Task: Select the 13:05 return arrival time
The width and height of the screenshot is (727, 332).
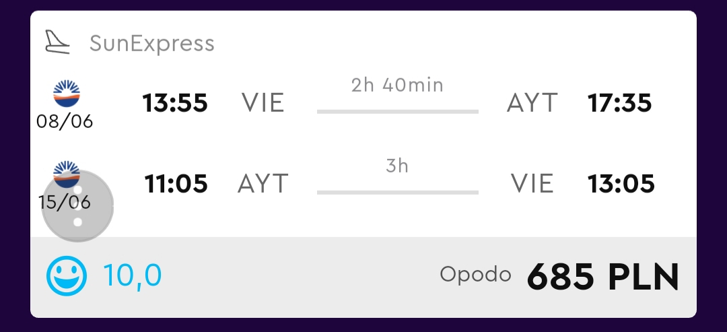Action: click(621, 184)
